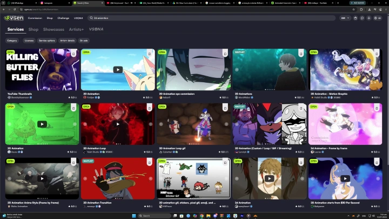This screenshot has height=219, width=389.
Task: Switch to the WhatsApp browser tab
Action: 22,3
